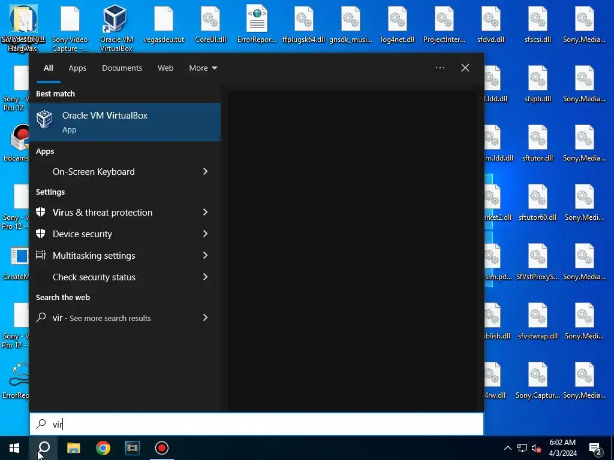Select CoreUI.dll desktop file
Viewport: 614px width, 460px height.
(x=210, y=24)
